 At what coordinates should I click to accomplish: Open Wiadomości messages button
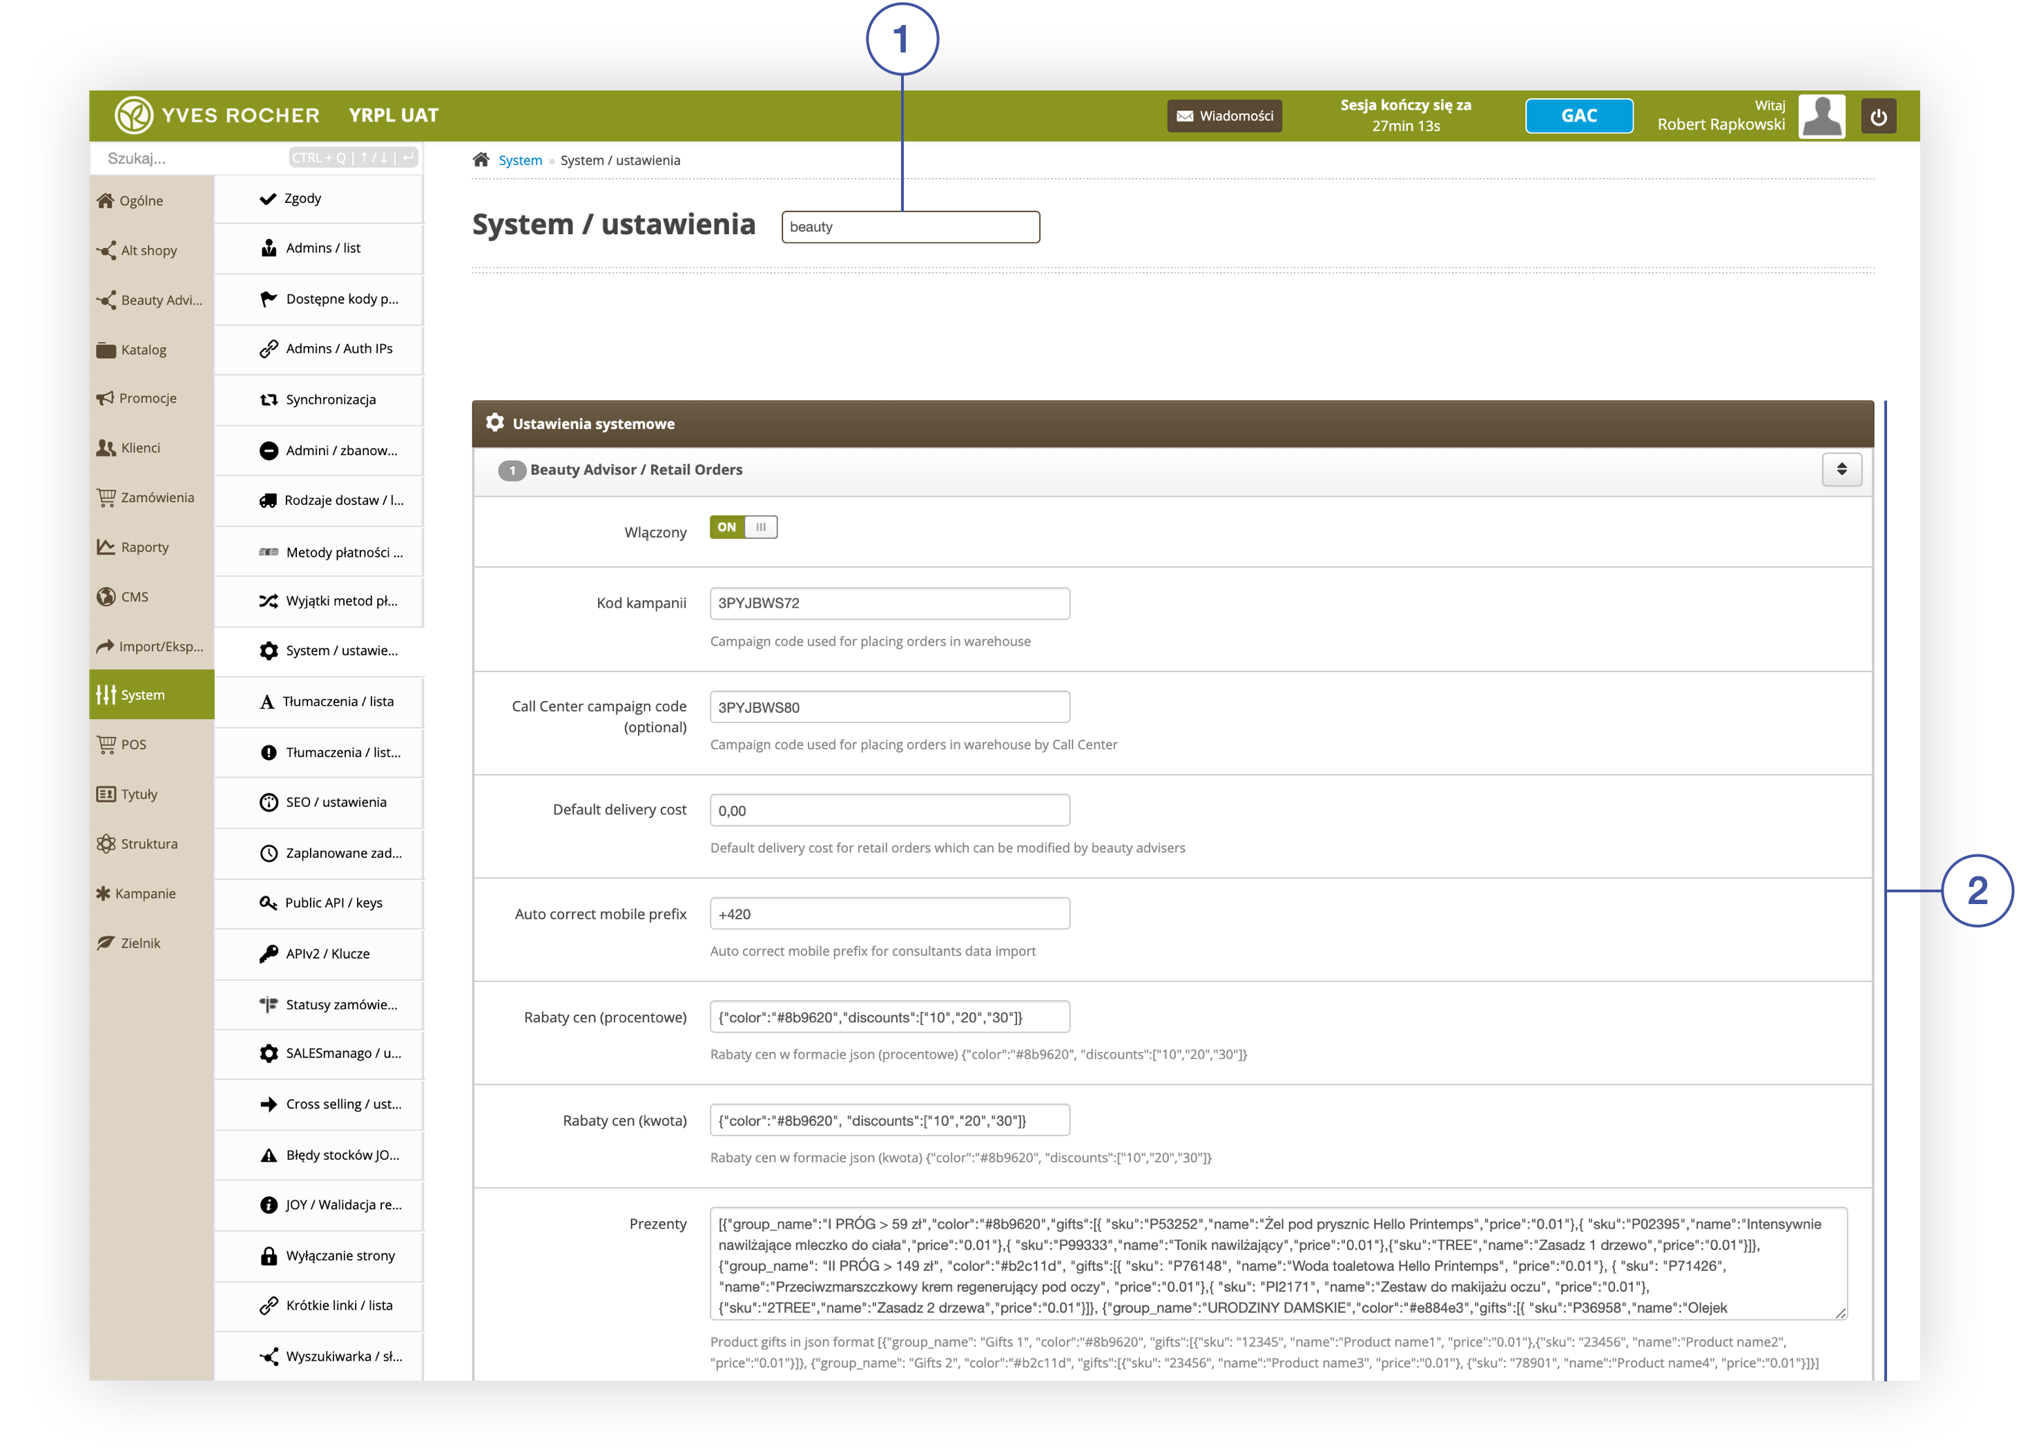point(1224,116)
